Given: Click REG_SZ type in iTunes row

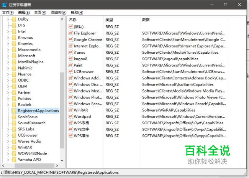Looking at the screenshot, I should pyautogui.click(x=112, y=53).
